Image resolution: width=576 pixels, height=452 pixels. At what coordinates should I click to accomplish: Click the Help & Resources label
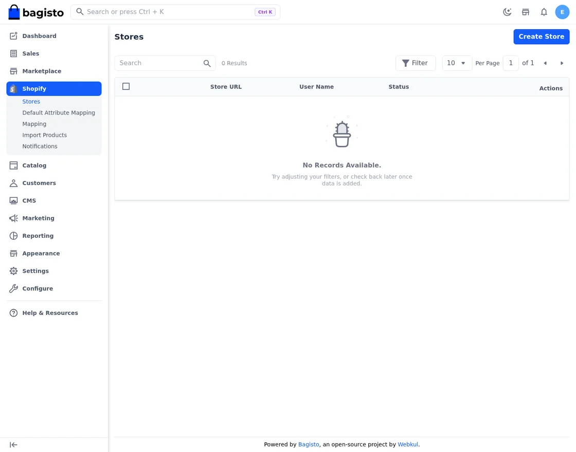50,313
